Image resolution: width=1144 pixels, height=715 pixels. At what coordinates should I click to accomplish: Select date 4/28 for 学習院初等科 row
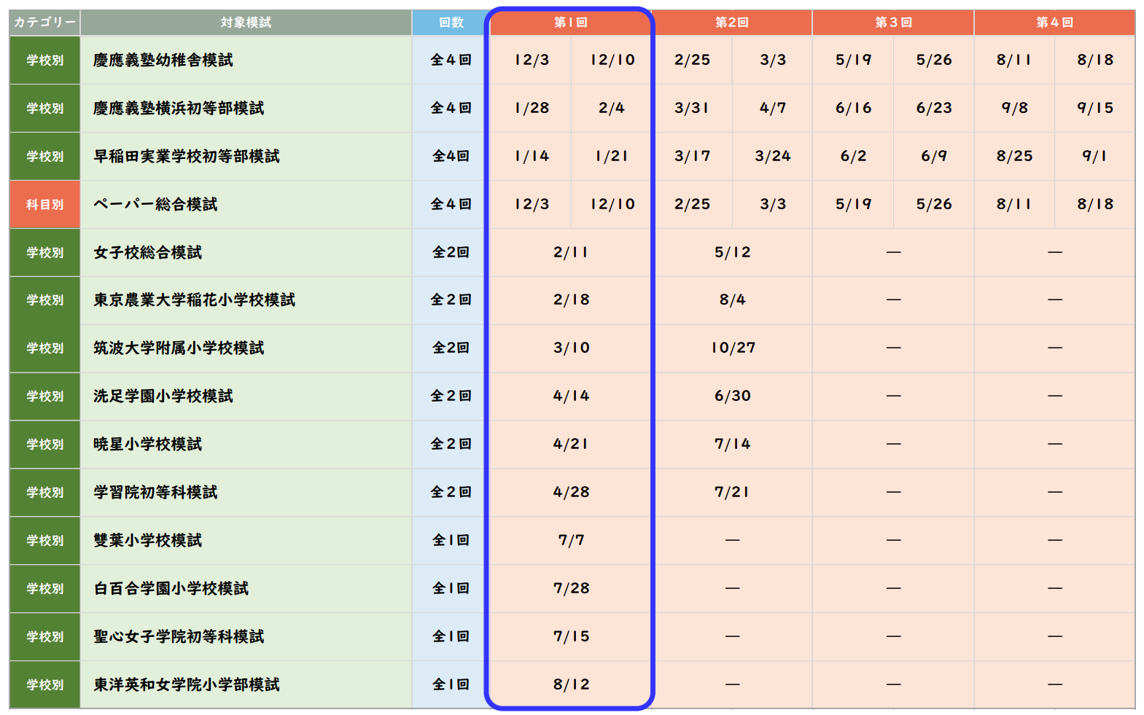571,493
